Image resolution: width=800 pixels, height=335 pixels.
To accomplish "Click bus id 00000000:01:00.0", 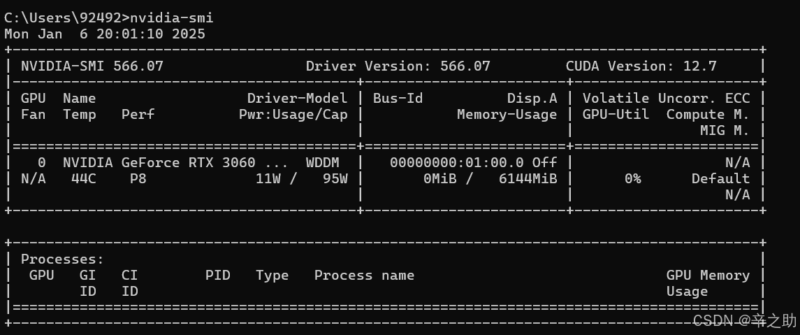I will point(457,162).
